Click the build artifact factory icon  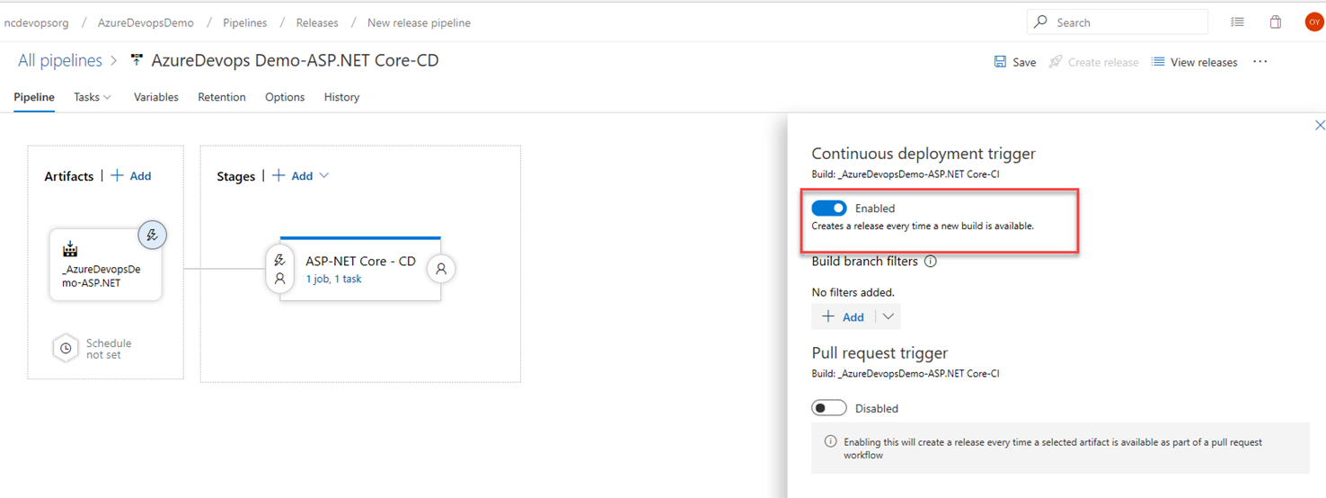tap(70, 249)
